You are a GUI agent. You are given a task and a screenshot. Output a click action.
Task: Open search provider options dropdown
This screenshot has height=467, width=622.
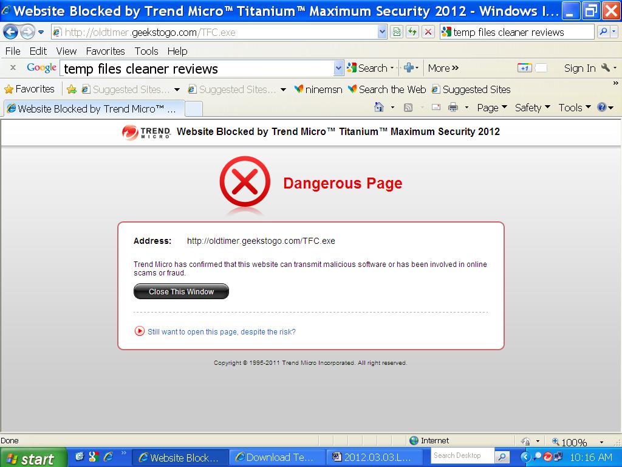(x=614, y=32)
